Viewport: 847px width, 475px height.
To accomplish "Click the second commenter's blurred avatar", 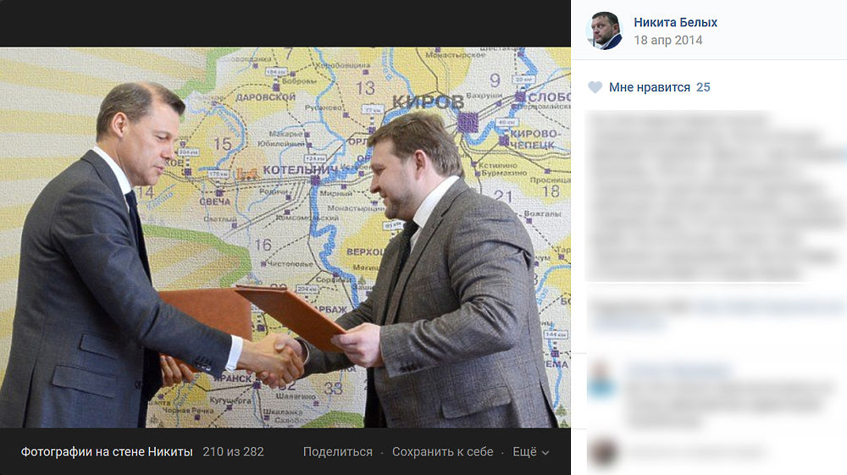I will 602,452.
